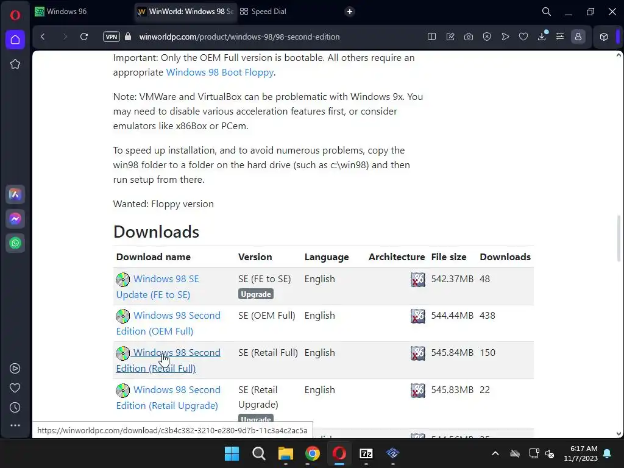Click the Upgrade badge under SE (FE to SE)
Viewport: 624px width, 468px height.
coord(255,294)
